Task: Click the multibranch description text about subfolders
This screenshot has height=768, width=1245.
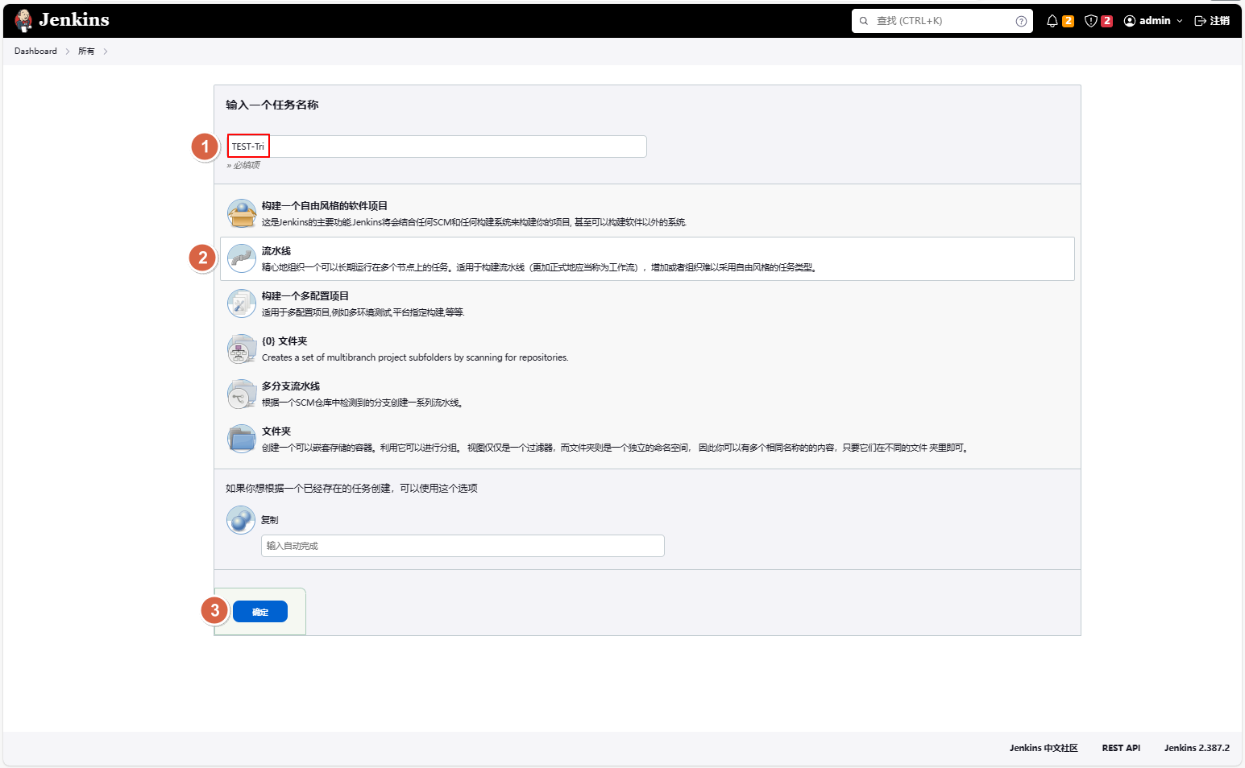Action: coord(415,357)
